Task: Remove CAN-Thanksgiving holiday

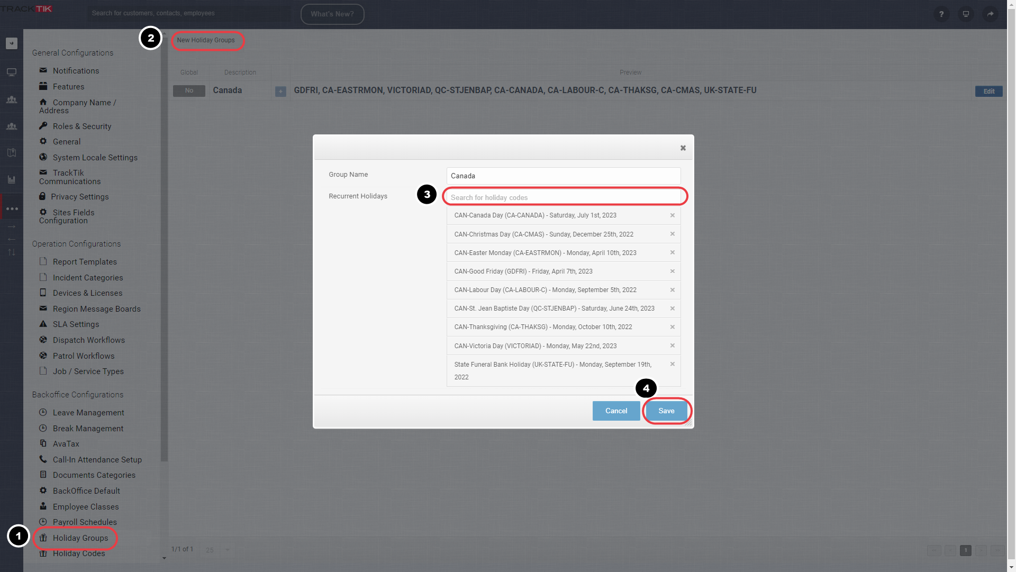Action: (673, 327)
